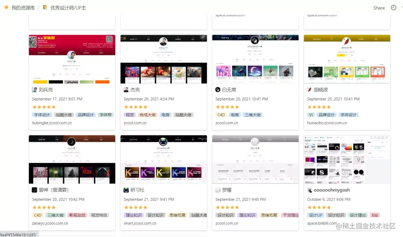Click 杰克 avatar icon in card title

click(x=126, y=90)
